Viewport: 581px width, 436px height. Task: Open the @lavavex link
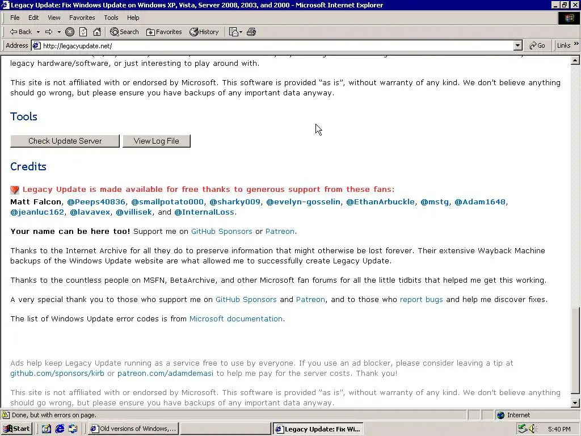click(90, 212)
